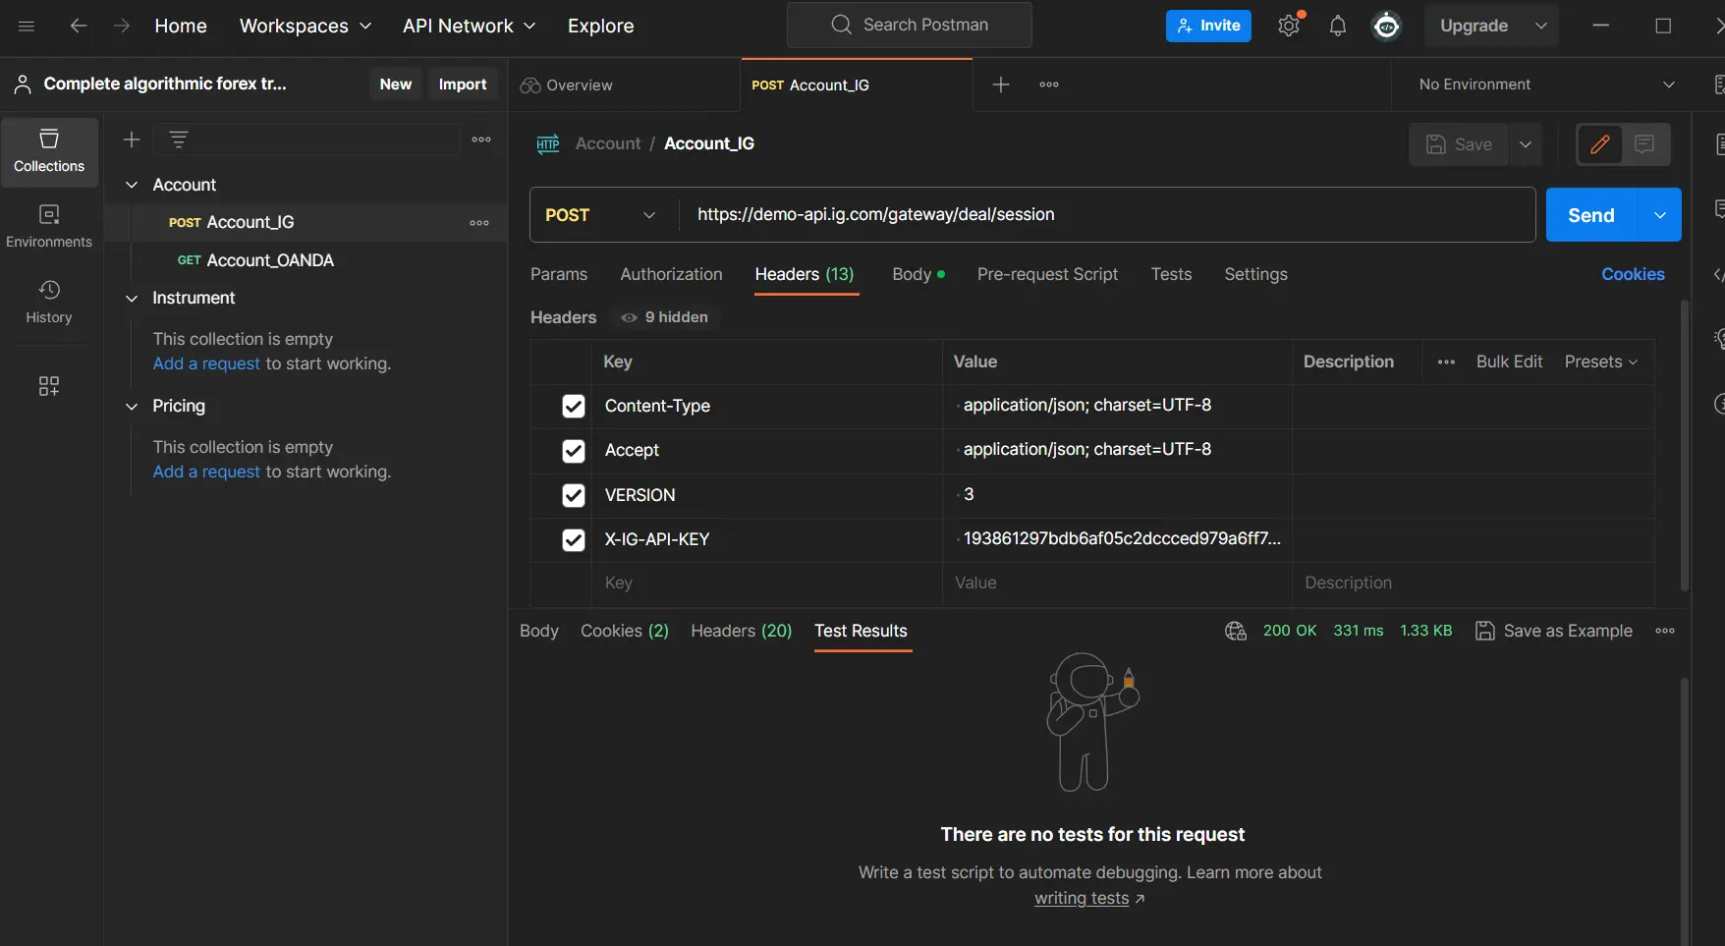Image resolution: width=1725 pixels, height=946 pixels.
Task: Click the New button
Action: click(396, 84)
